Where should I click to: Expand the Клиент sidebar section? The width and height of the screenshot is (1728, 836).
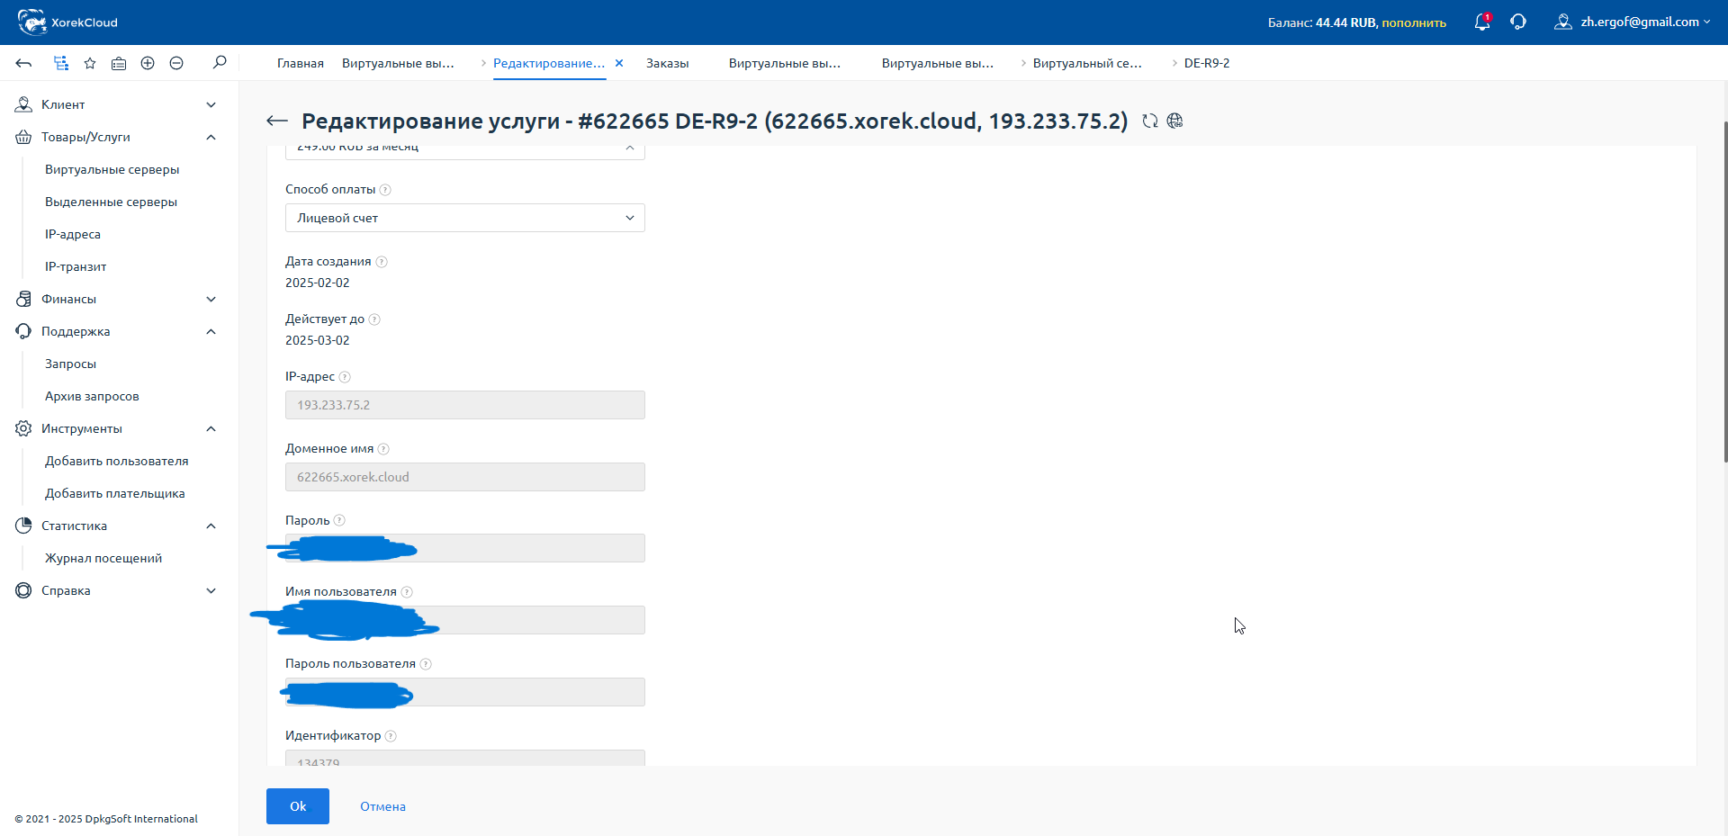coord(117,104)
